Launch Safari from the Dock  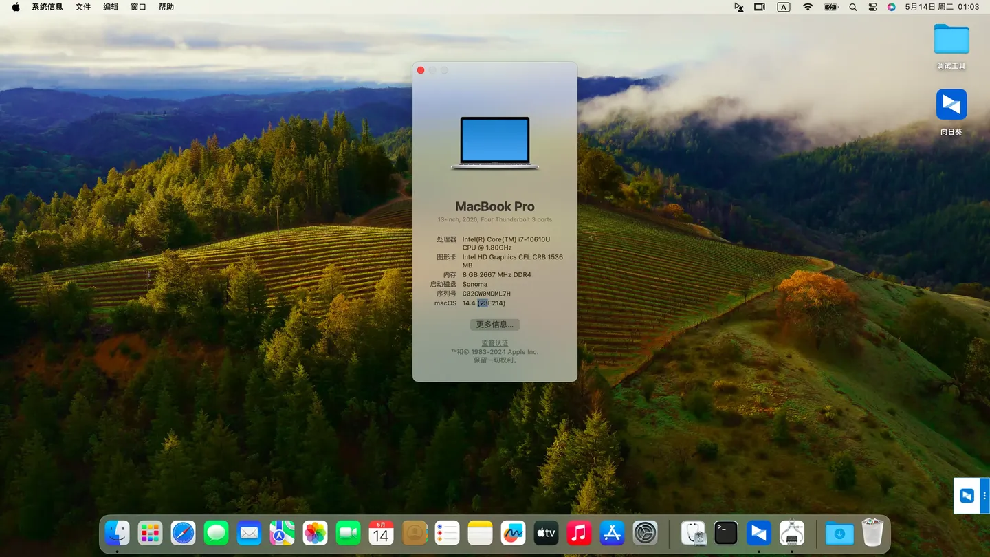click(183, 533)
